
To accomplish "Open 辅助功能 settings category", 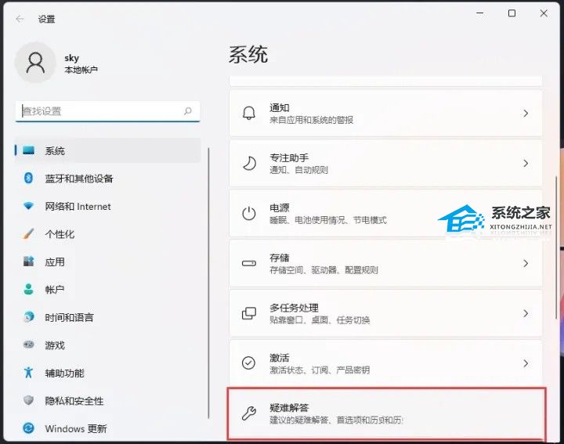I will [x=107, y=373].
